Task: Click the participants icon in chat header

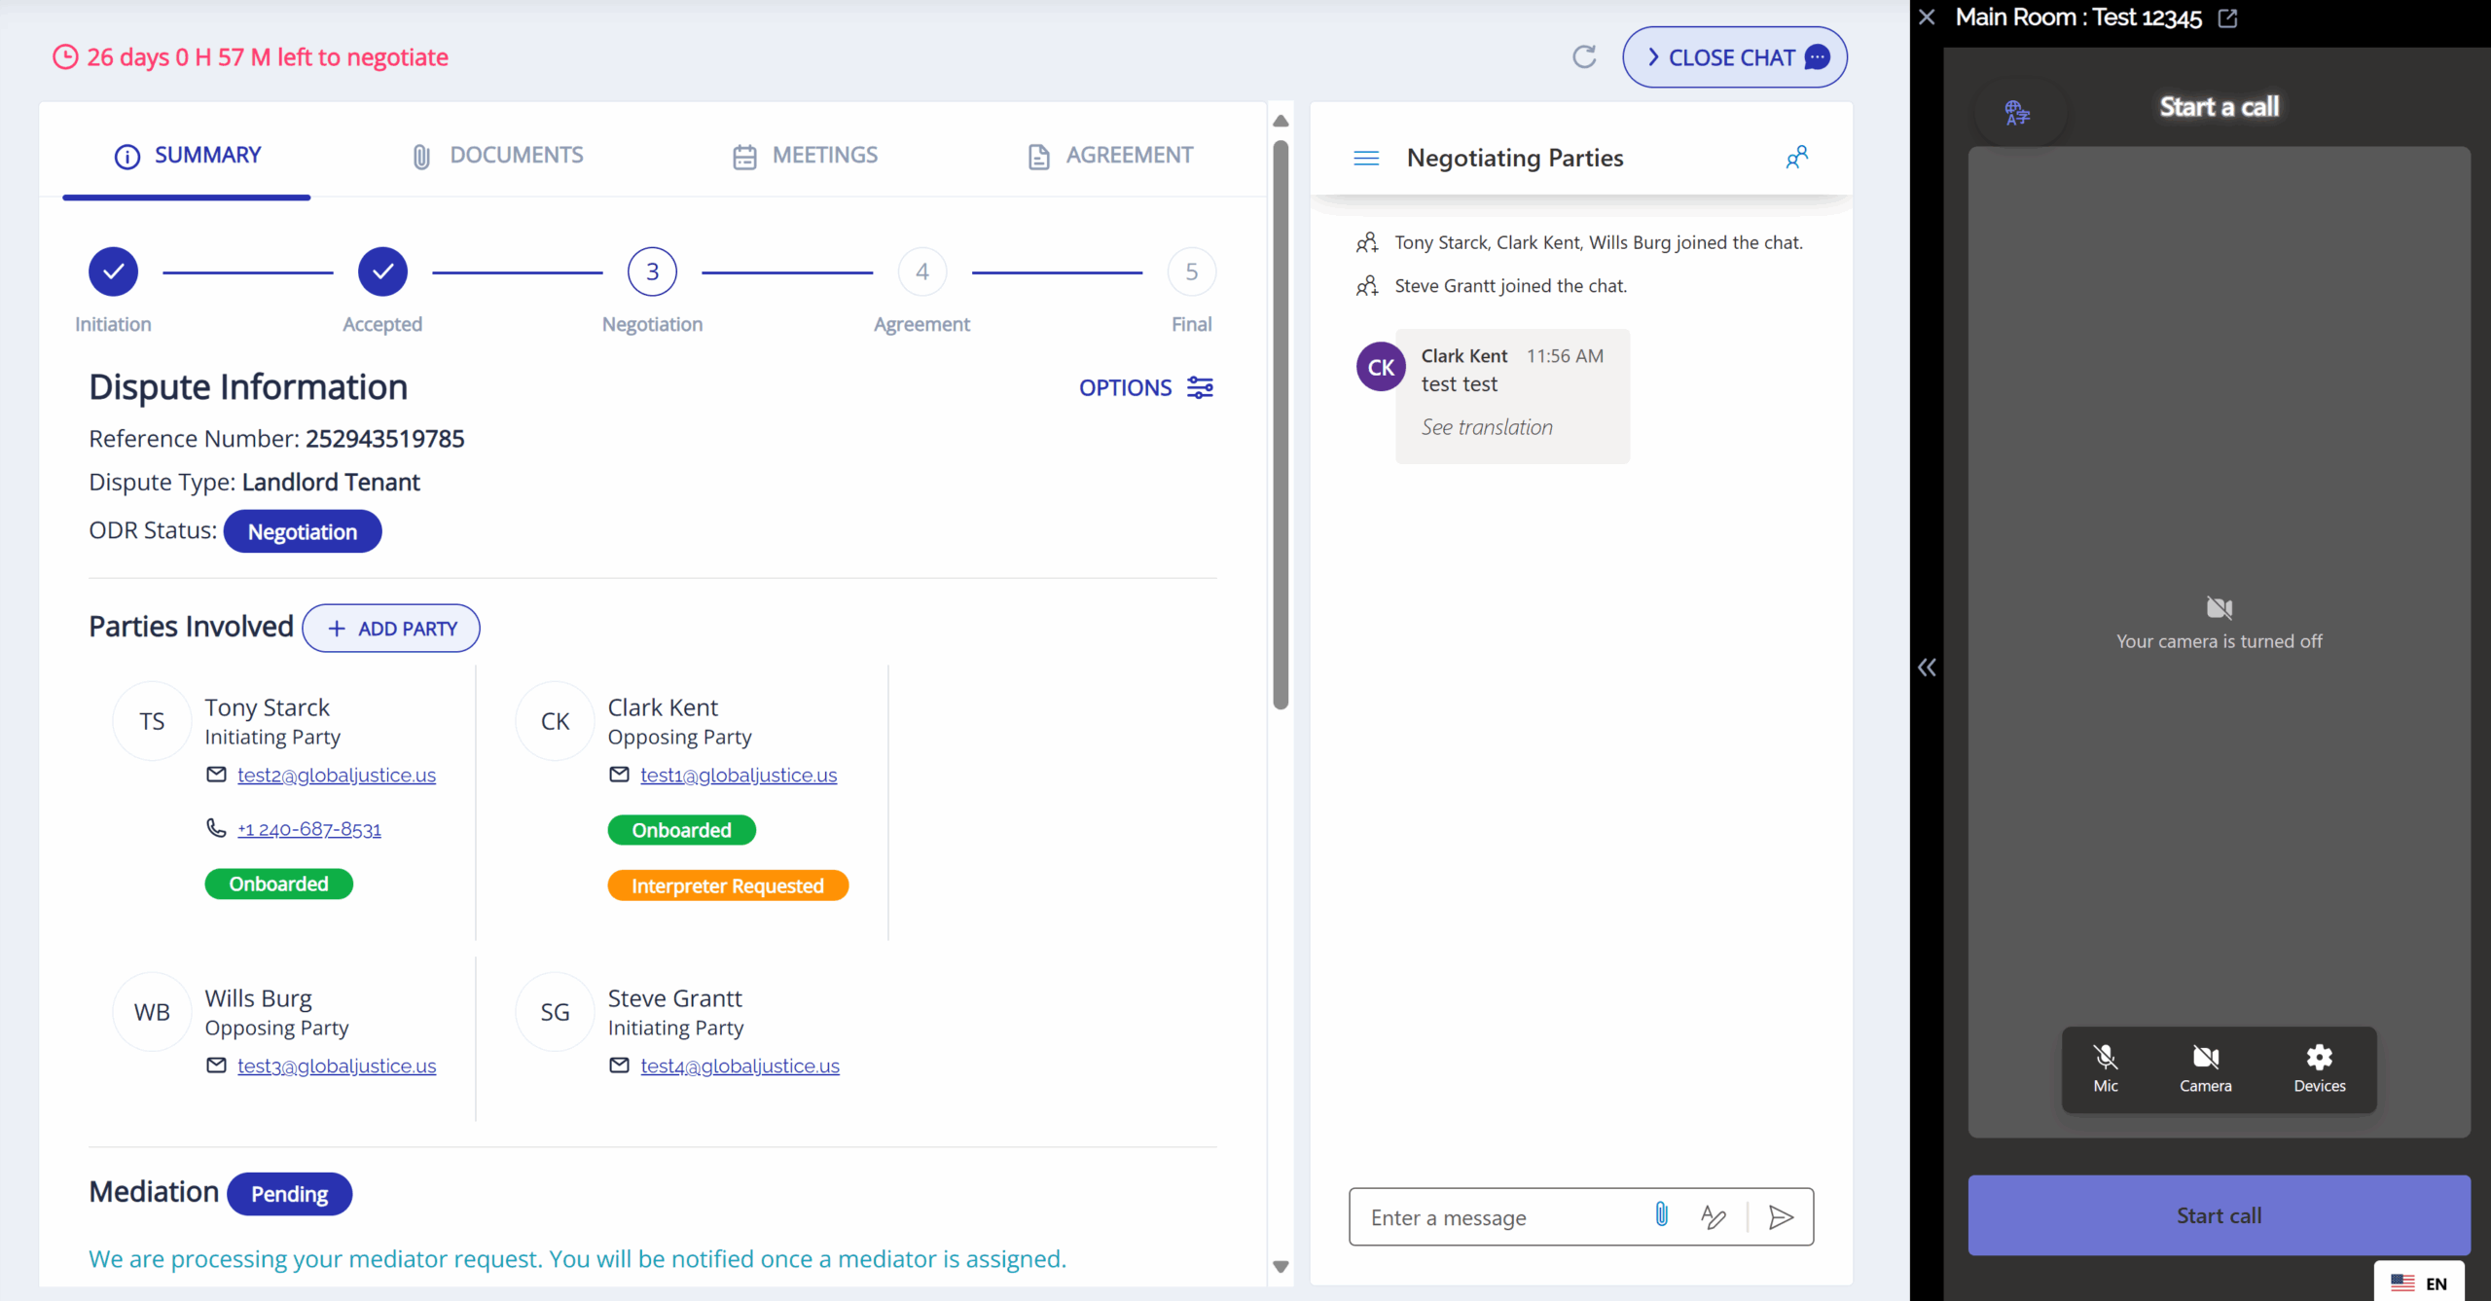Action: click(x=1796, y=158)
